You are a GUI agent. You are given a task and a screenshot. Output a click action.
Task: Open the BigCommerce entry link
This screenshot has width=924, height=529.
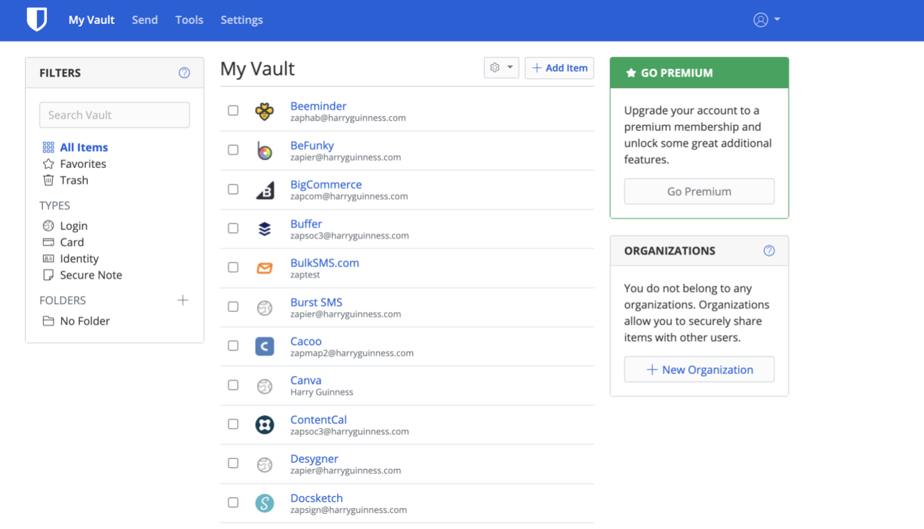click(x=326, y=184)
